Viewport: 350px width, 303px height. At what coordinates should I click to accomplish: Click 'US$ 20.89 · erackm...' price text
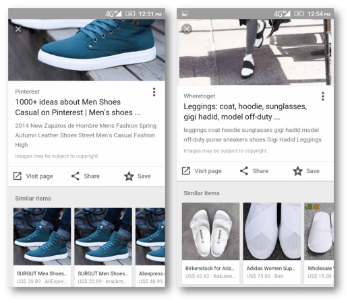click(x=103, y=281)
